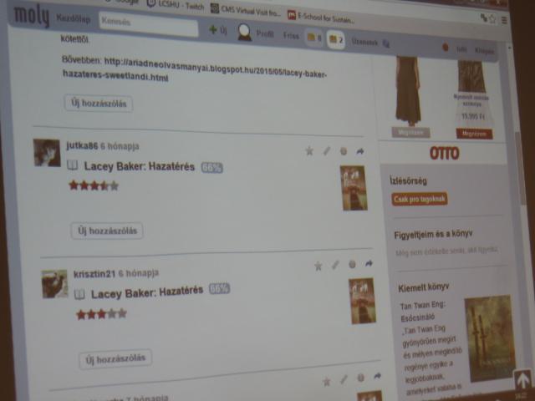Open krisztin21 user avatar
Image resolution: width=535 pixels, height=401 pixels.
point(54,284)
